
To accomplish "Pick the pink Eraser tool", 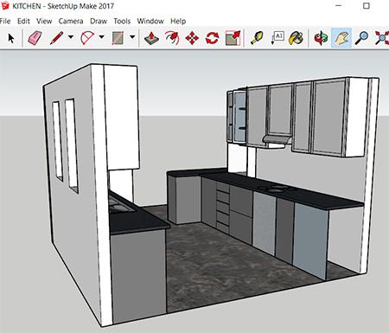I will click(x=35, y=38).
